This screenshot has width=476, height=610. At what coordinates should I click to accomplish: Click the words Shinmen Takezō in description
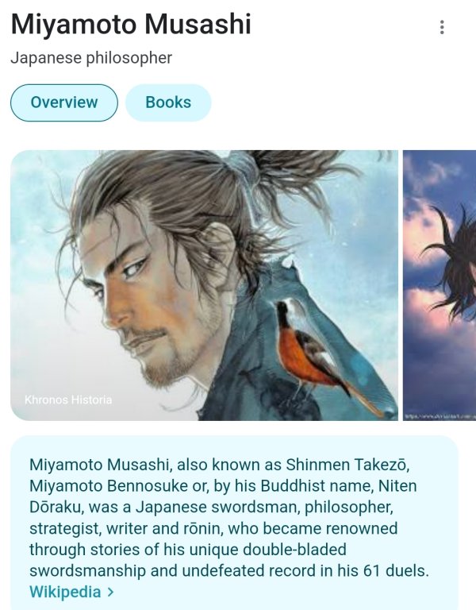pyautogui.click(x=347, y=465)
